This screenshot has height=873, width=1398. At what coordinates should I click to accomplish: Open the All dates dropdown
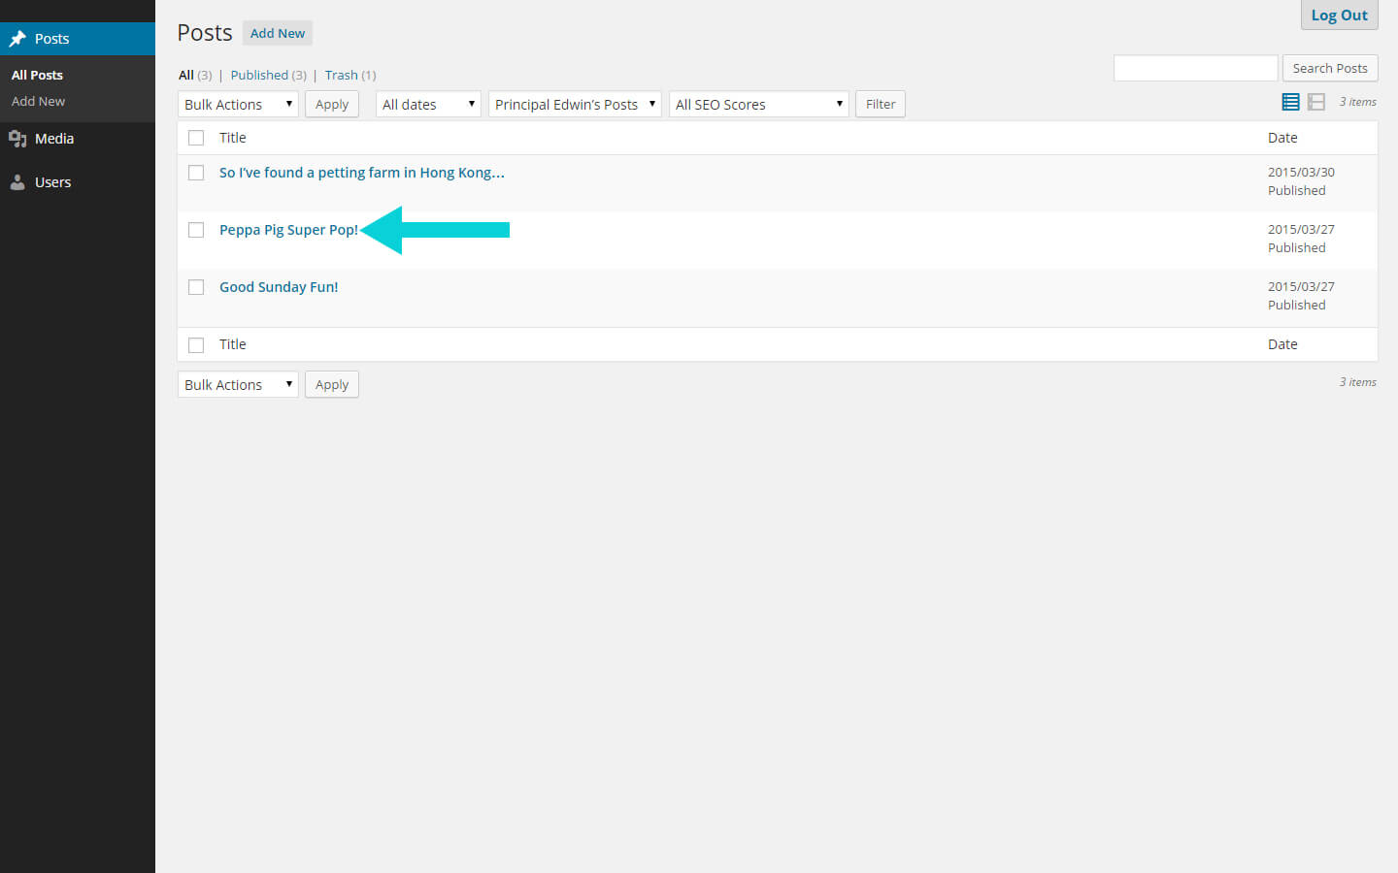428,104
